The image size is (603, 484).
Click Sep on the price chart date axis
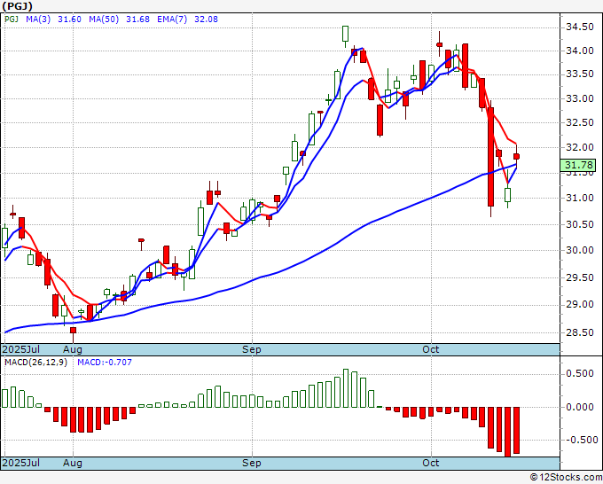pyautogui.click(x=252, y=349)
